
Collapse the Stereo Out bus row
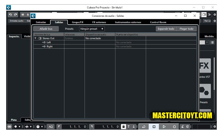tap(35, 38)
